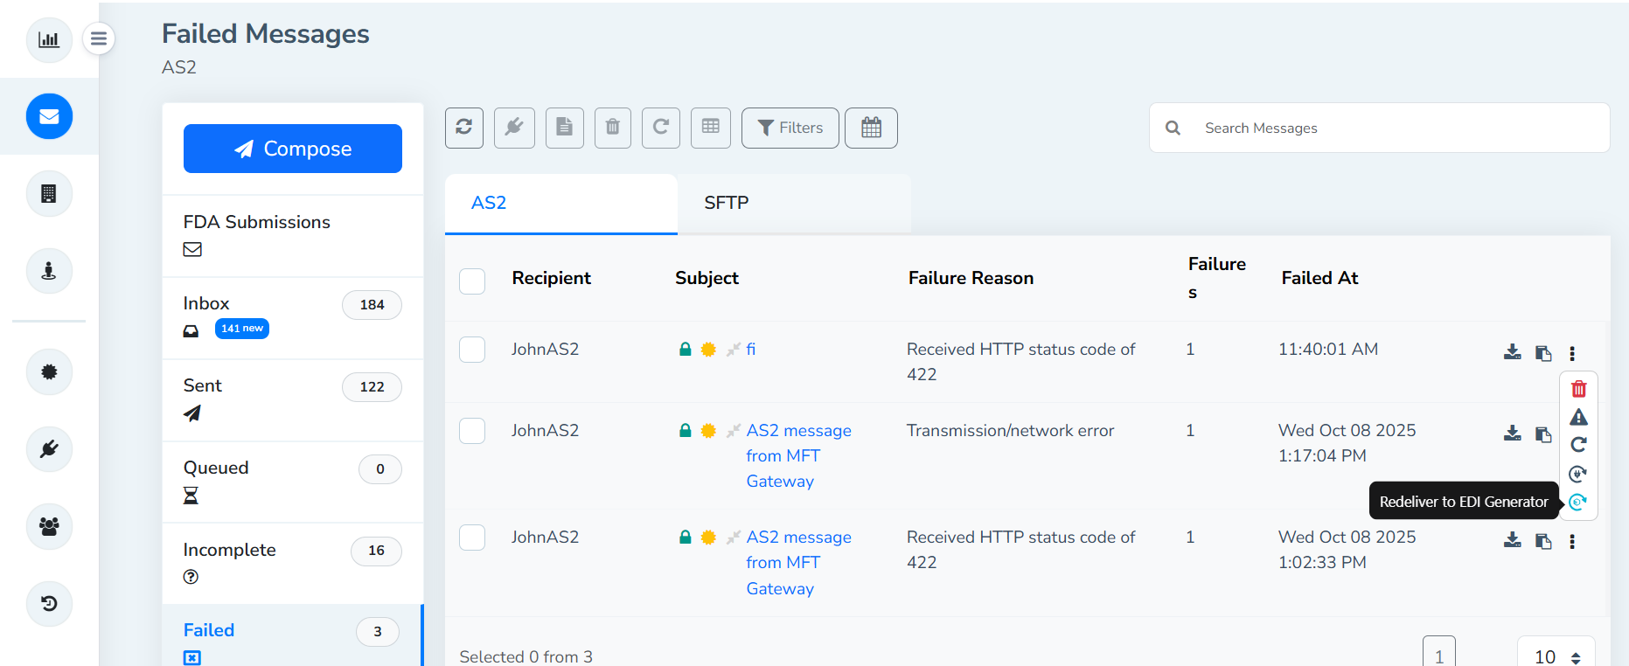This screenshot has width=1629, height=666.
Task: Switch to the SFTP tab
Action: 726,203
